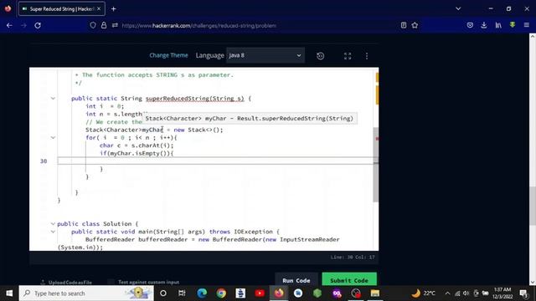Screen dimensions: 536x301
Task: Toggle fullscreen editor mode icon
Action: pyautogui.click(x=348, y=56)
